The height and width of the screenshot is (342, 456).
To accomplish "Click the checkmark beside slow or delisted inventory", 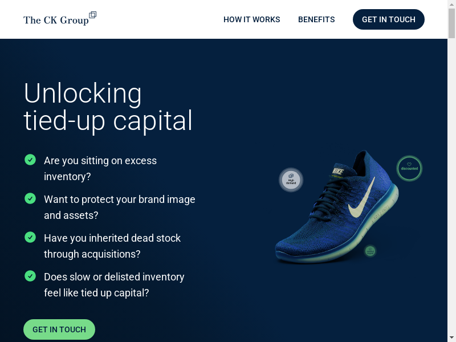I will [30, 276].
